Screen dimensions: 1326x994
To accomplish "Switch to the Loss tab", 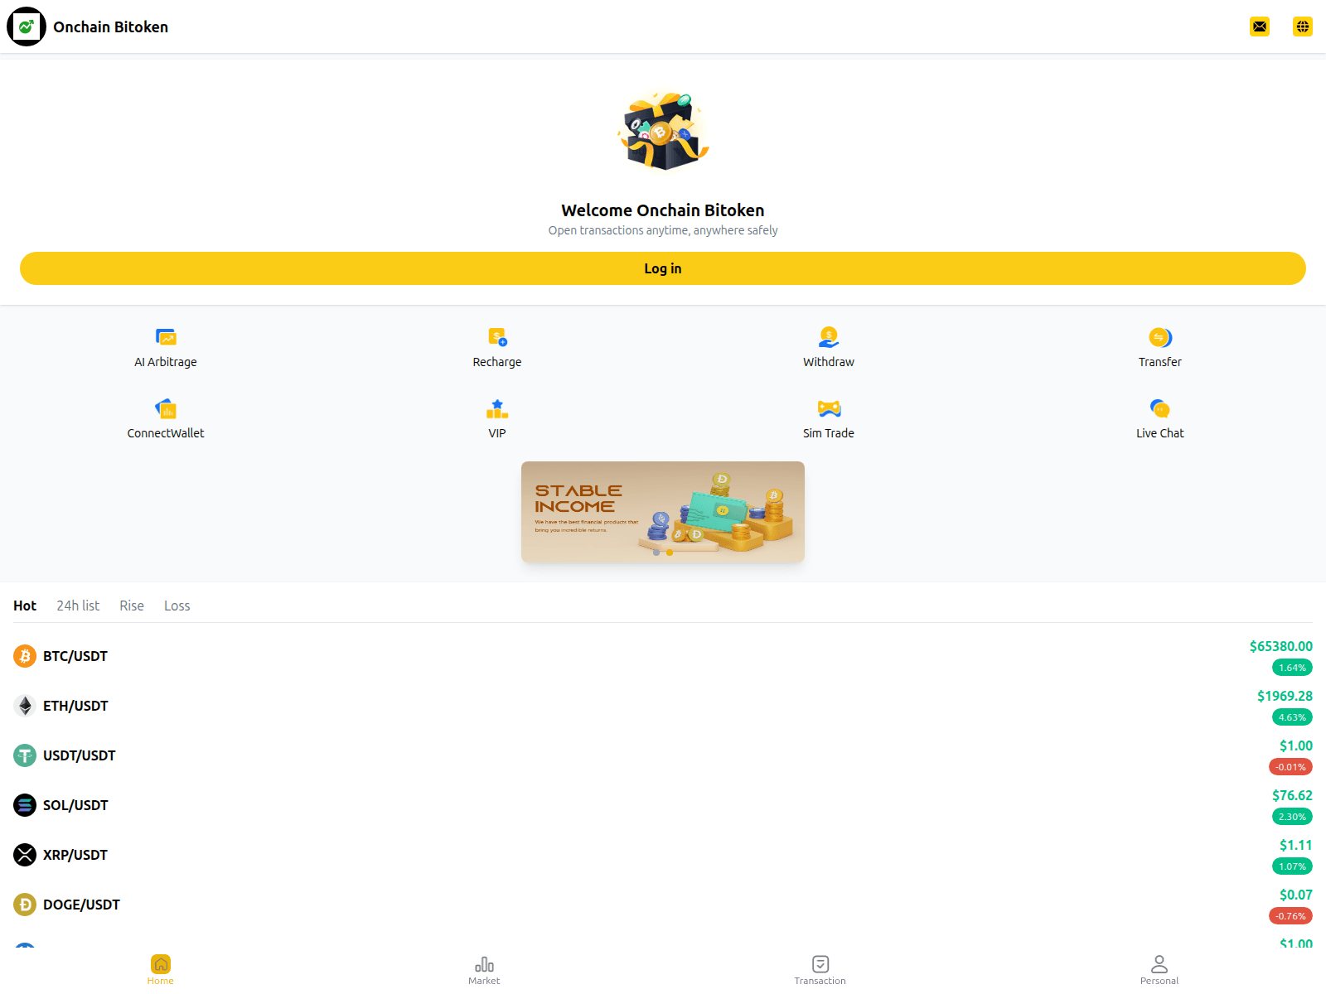I will click(x=177, y=606).
